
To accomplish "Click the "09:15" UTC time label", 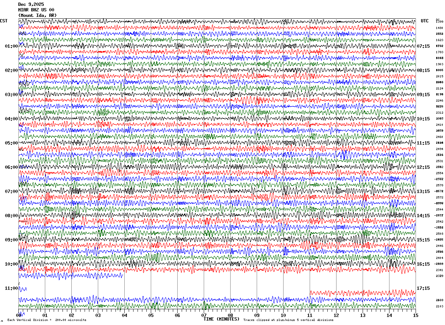I will pos(423,95).
